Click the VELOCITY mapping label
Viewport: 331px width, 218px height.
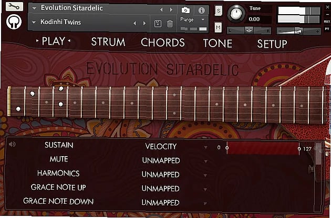(x=161, y=146)
